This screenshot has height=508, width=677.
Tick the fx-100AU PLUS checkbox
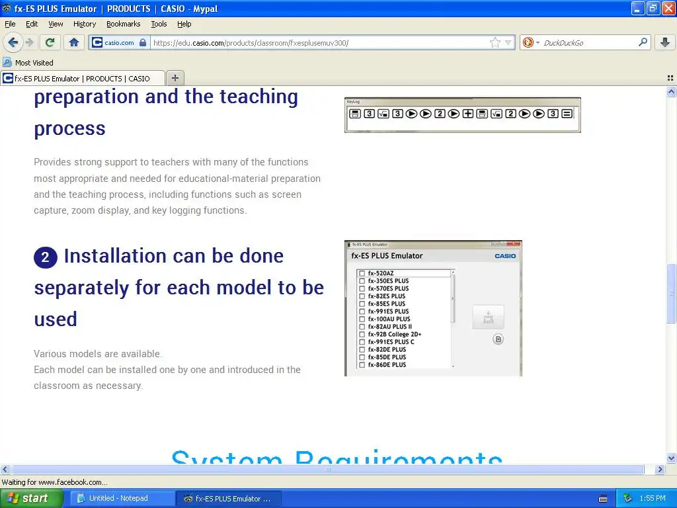362,319
